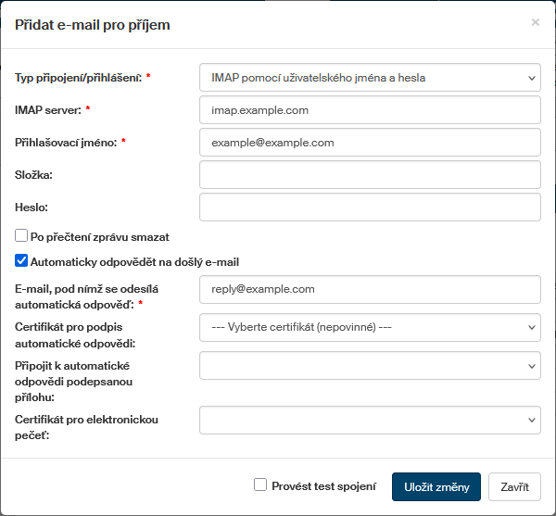Tick the Provést test spojení checkbox
Image resolution: width=556 pixels, height=516 pixels.
tap(260, 485)
